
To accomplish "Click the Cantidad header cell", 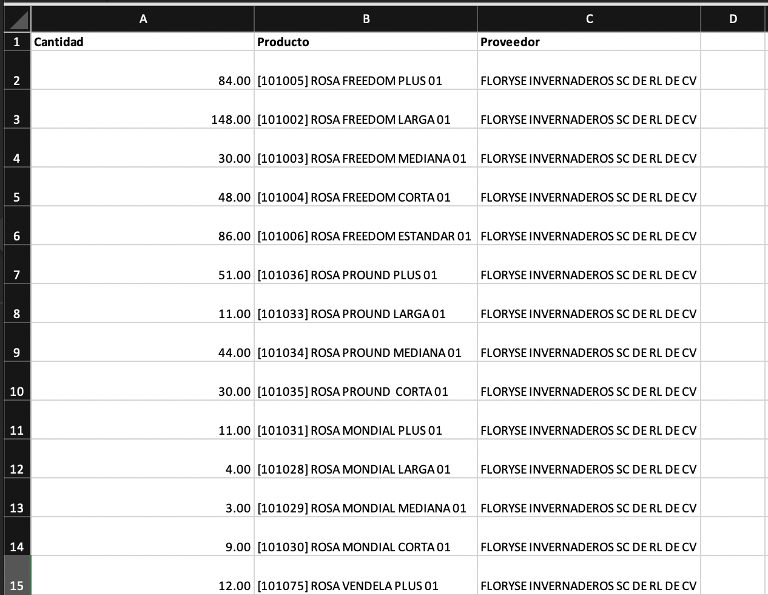I will coord(143,41).
